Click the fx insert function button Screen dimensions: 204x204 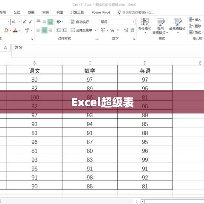pos(6,48)
